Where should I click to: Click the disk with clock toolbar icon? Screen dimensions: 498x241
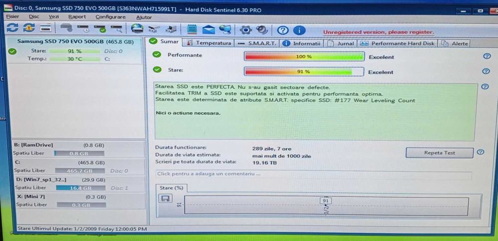coord(83,28)
